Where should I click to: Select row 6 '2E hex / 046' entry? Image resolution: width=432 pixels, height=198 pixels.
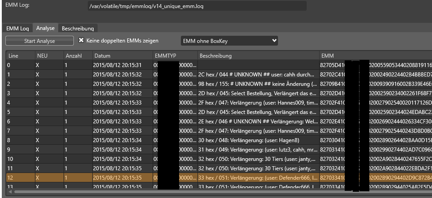pos(257,121)
